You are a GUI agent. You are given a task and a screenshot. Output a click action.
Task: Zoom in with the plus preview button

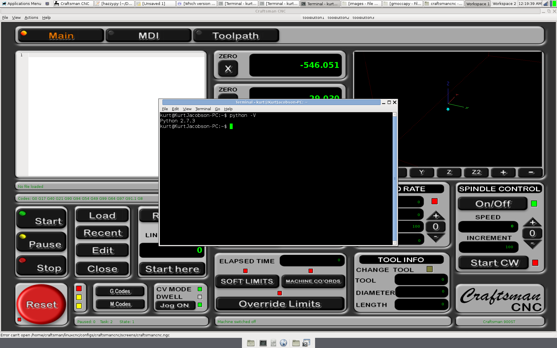point(503,172)
